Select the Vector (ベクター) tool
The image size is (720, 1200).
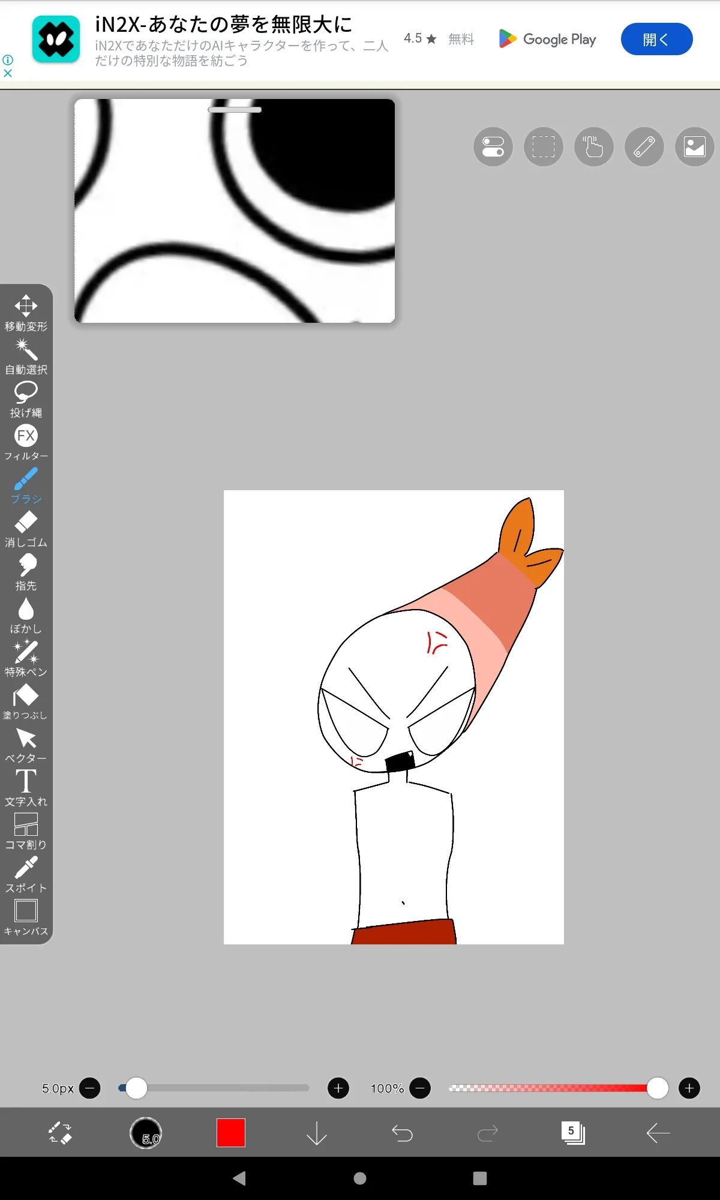pos(26,745)
